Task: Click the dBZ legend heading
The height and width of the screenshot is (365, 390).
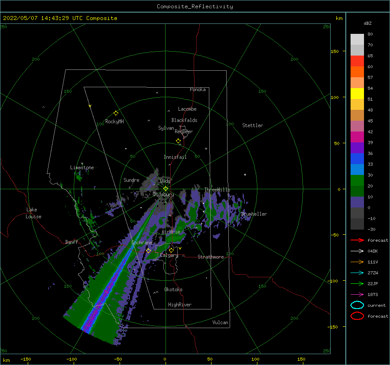Action: coord(367,23)
